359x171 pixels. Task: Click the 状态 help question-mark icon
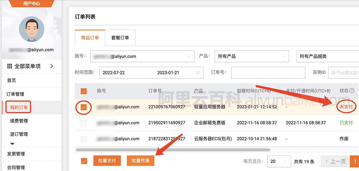[x=352, y=91]
